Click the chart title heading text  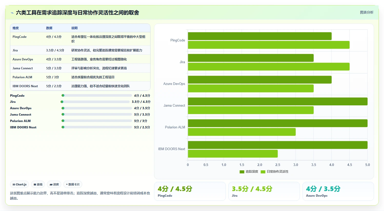click(77, 13)
